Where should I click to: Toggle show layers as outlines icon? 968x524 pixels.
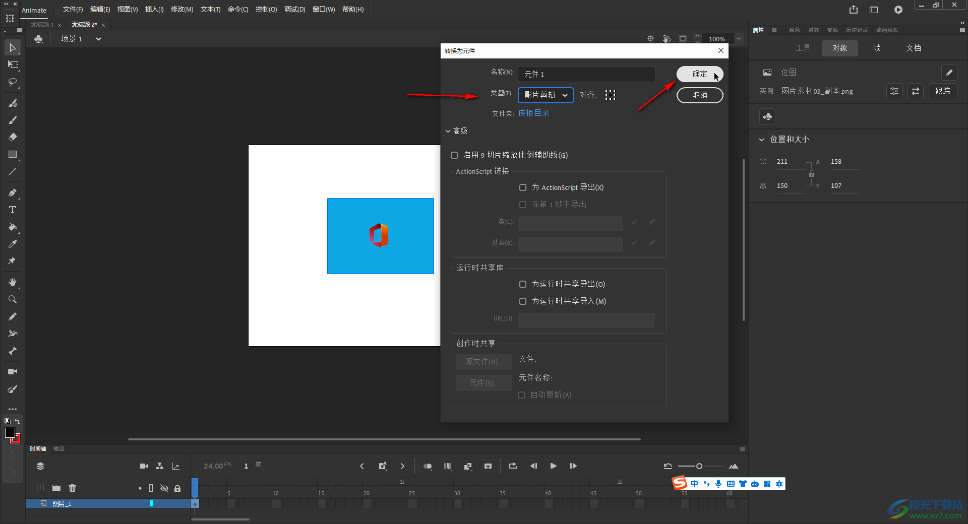(x=151, y=488)
